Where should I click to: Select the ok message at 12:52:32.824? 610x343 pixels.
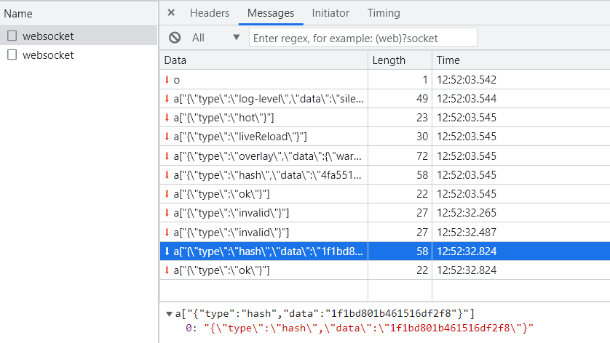click(x=385, y=270)
